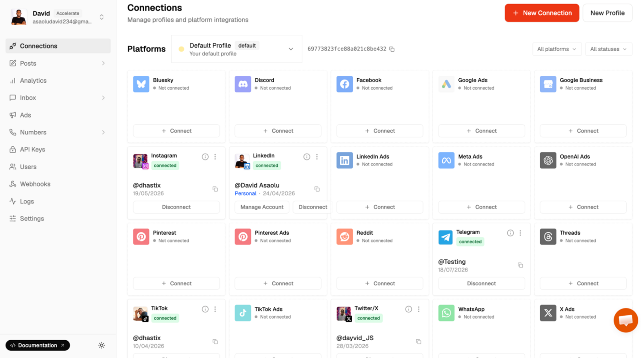Click the Reddit platform icon
The image size is (641, 358).
tap(344, 237)
